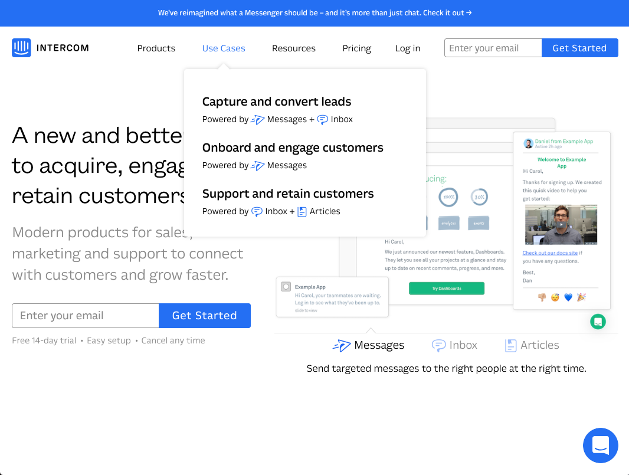Viewport: 629px width, 475px height.
Task: Click the 'Free 14-day trial' text
Action: (44, 340)
